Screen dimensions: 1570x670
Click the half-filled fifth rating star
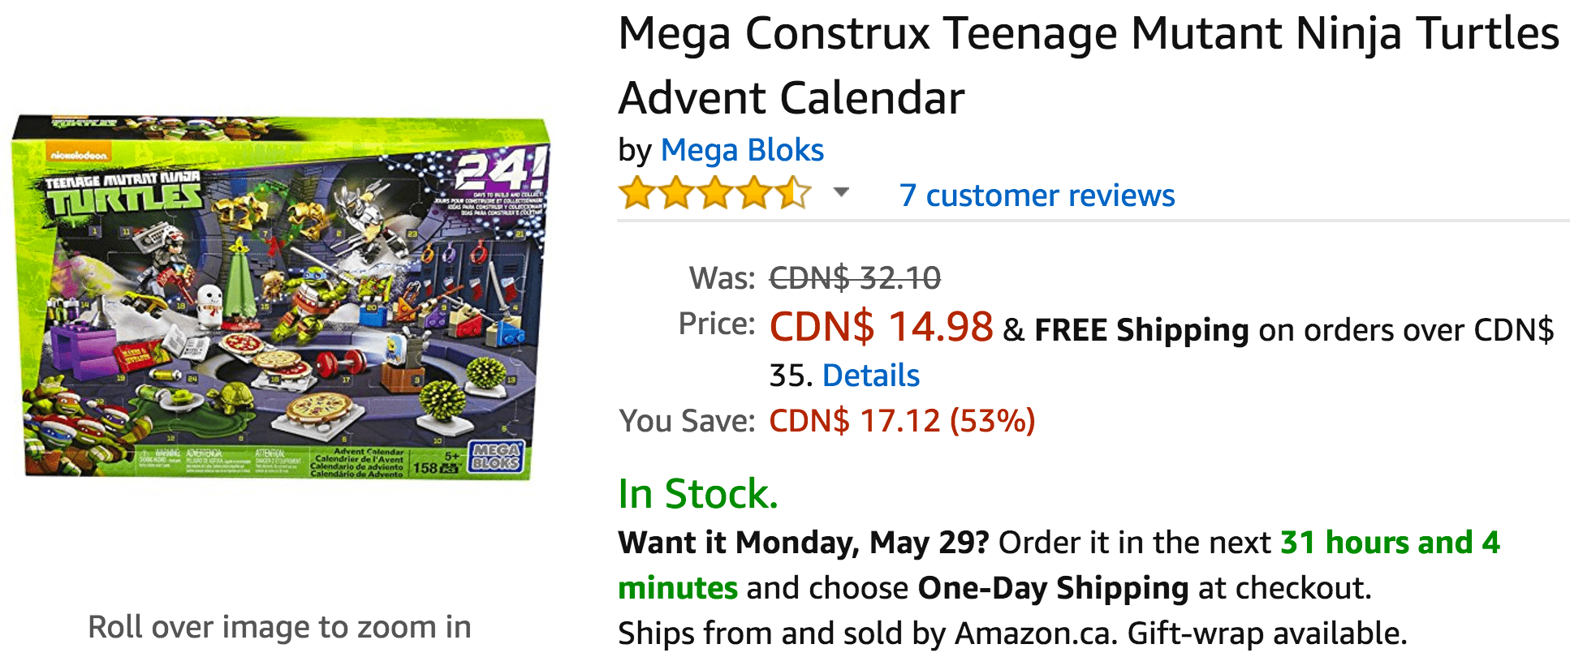point(793,194)
